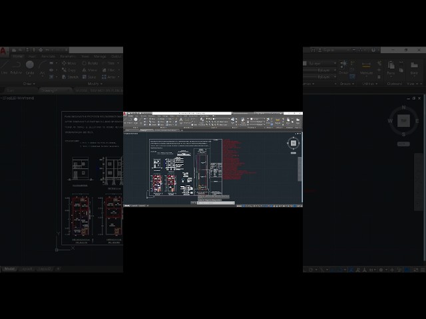Click the ViewCube West compass label
This screenshot has width=426, height=319.
click(x=390, y=121)
